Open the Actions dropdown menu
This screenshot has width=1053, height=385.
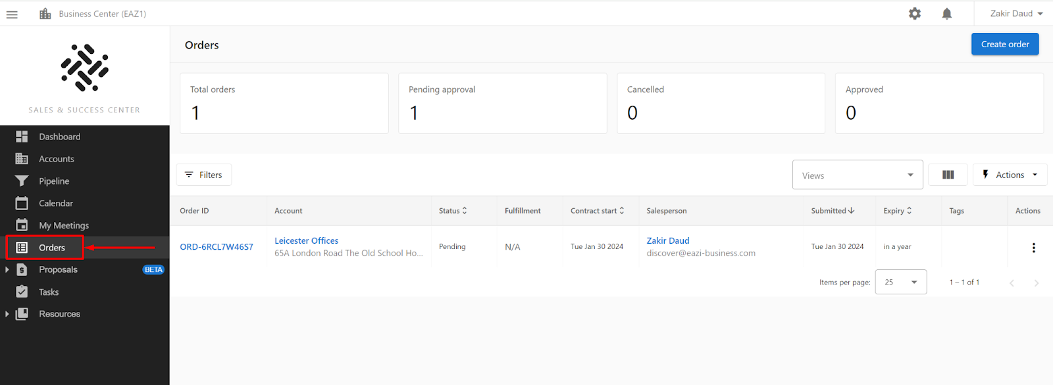[x=1010, y=175]
